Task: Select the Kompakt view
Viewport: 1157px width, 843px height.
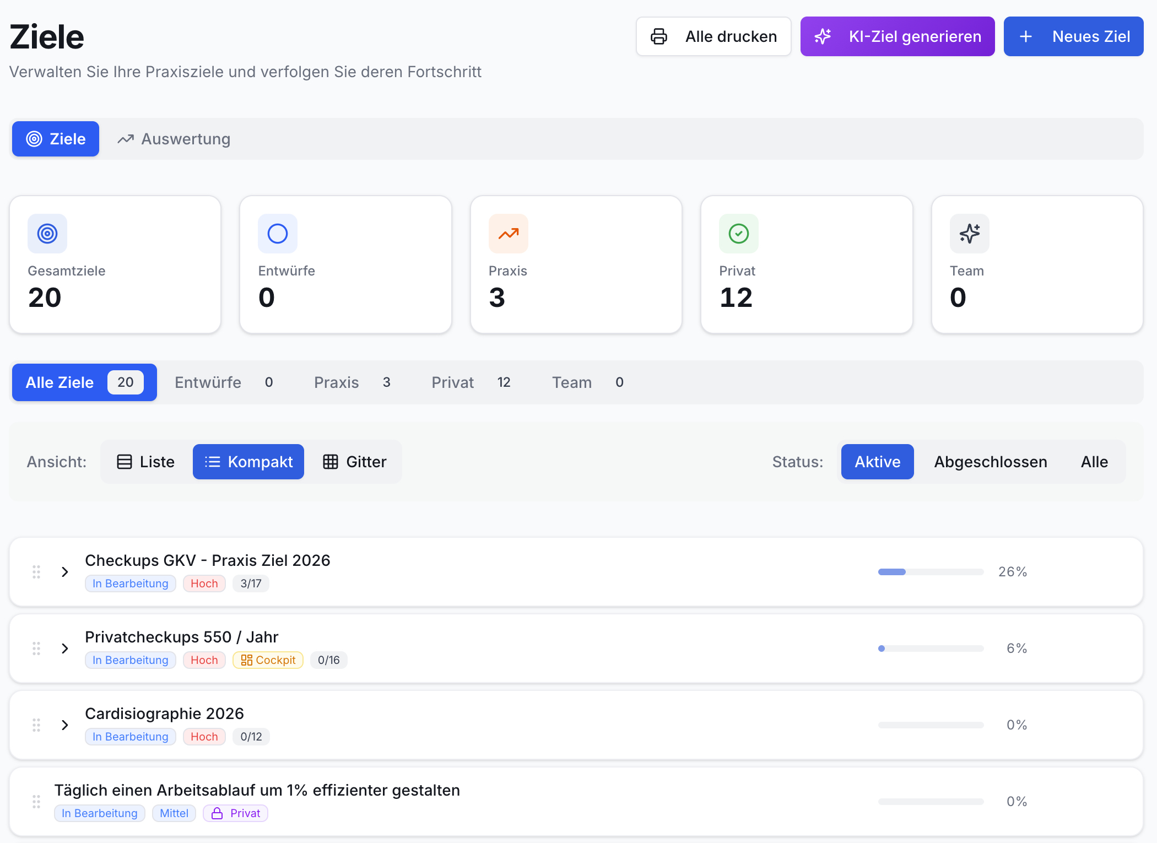Action: [x=248, y=462]
